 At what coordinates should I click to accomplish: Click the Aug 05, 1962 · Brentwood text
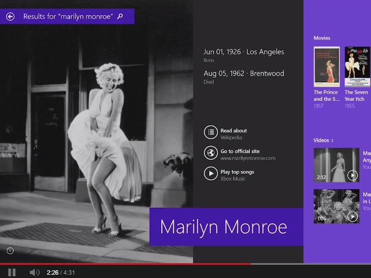coord(243,73)
